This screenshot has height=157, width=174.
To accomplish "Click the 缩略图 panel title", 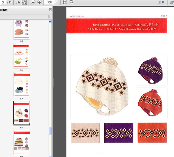I will pyautogui.click(x=4, y=10).
